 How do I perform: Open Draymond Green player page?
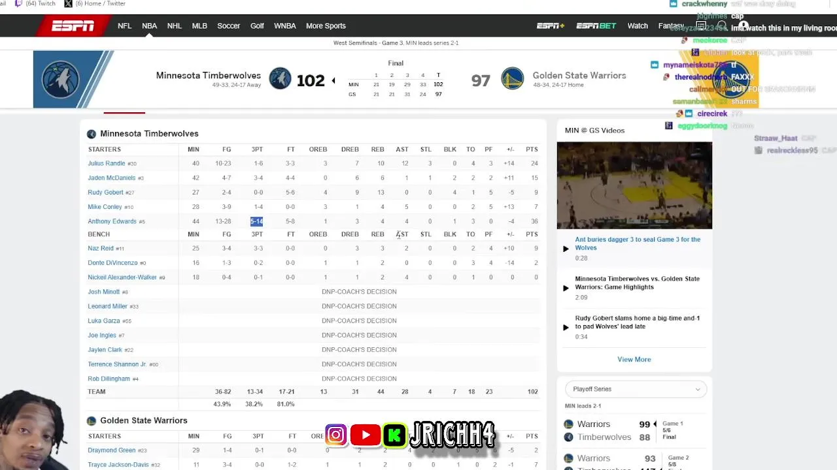click(x=111, y=450)
